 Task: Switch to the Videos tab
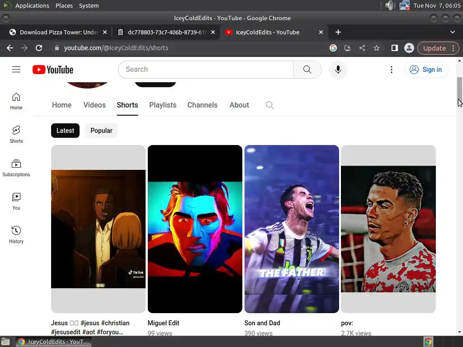click(x=94, y=105)
